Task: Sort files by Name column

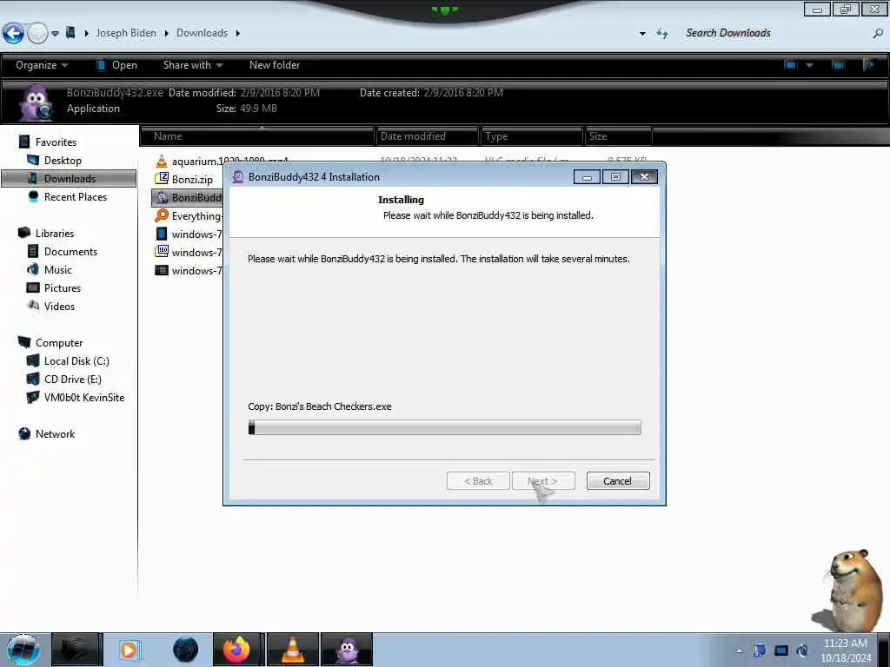Action: click(257, 136)
